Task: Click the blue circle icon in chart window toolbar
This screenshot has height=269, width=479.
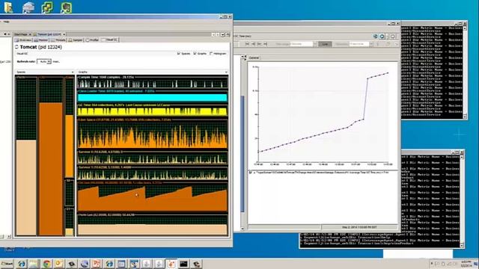Action: pyautogui.click(x=382, y=37)
